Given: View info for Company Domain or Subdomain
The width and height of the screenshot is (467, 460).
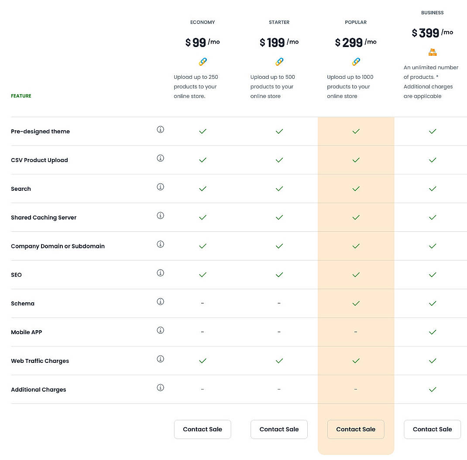Looking at the screenshot, I should click(x=160, y=244).
